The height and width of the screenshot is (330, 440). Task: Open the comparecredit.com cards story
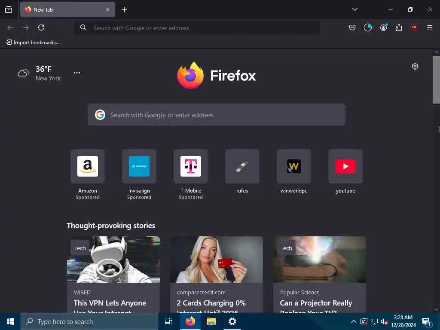tap(217, 275)
